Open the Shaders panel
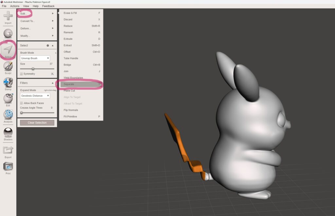The width and height of the screenshot is (335, 216). 8,132
